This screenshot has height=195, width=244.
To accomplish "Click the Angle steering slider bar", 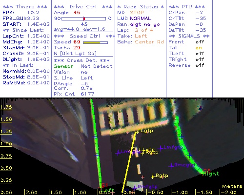I will (83, 19).
